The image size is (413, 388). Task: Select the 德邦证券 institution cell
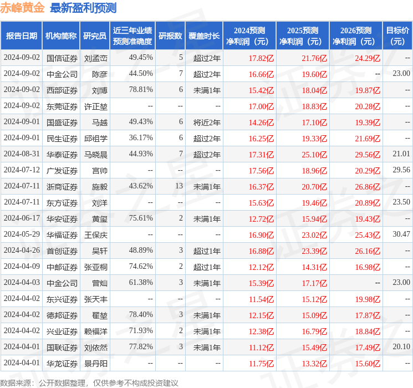(62, 315)
